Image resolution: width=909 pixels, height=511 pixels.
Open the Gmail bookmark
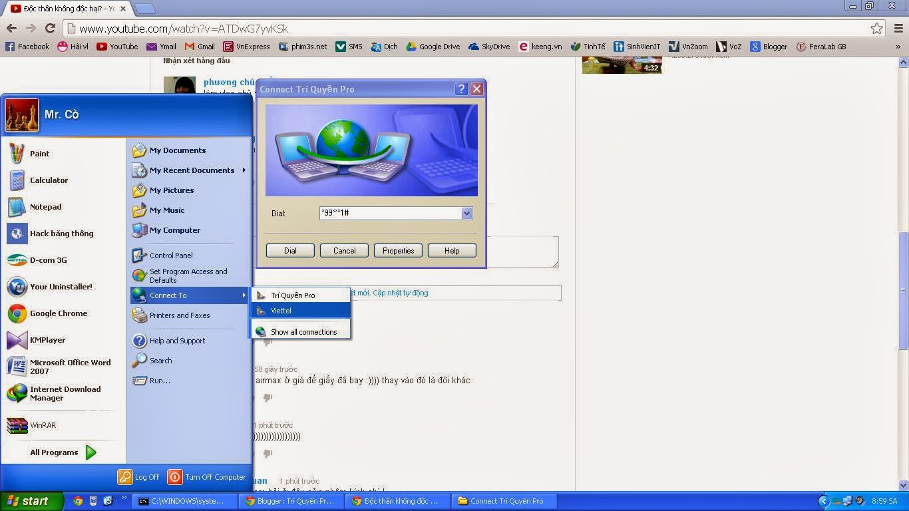200,47
